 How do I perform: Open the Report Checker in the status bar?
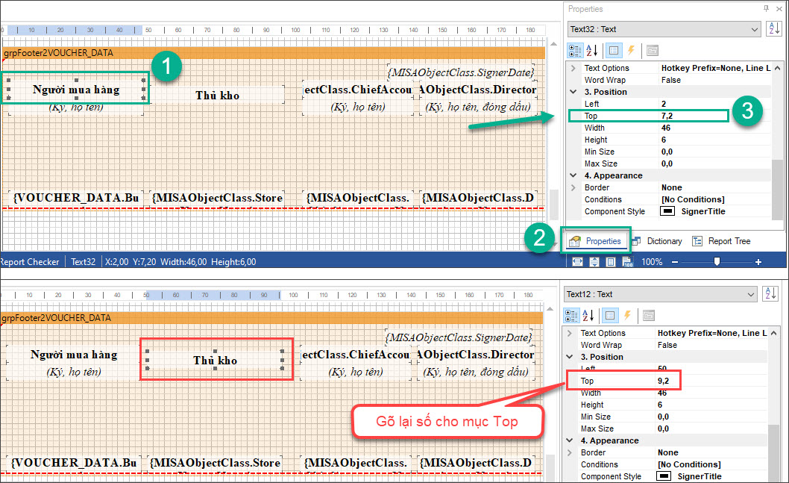pos(30,262)
